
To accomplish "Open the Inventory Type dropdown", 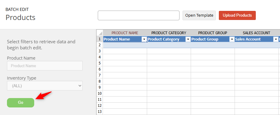I will tap(45, 86).
